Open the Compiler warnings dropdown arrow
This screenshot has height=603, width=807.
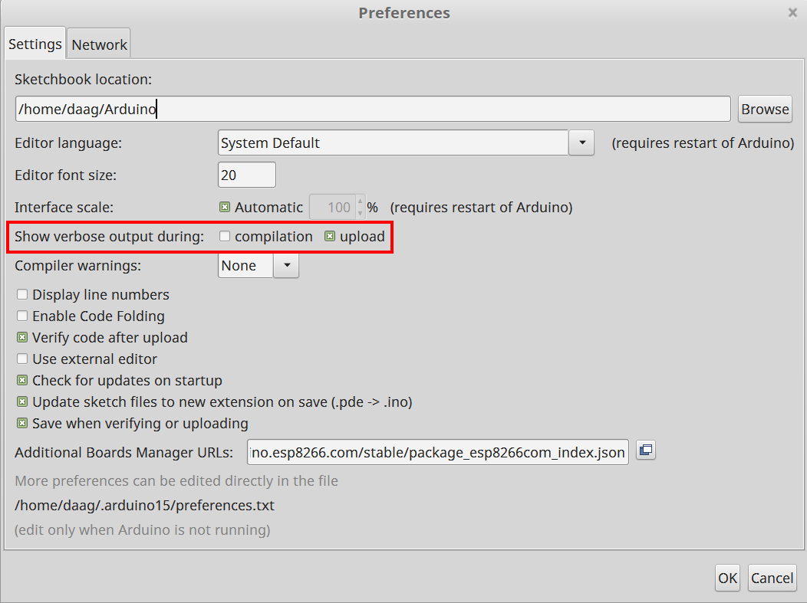coord(286,266)
